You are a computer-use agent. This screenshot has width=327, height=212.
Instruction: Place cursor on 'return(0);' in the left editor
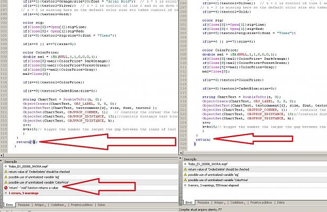[27, 142]
